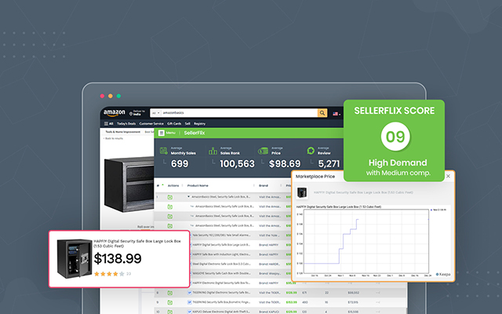Click the blue badge icon beside TIGERKING Digital Electronic

pos(190,293)
